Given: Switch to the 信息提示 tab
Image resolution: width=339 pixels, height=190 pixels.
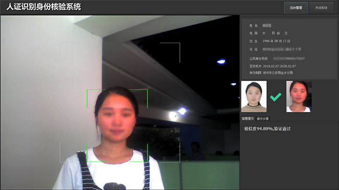Looking at the screenshot, I should pos(248,119).
